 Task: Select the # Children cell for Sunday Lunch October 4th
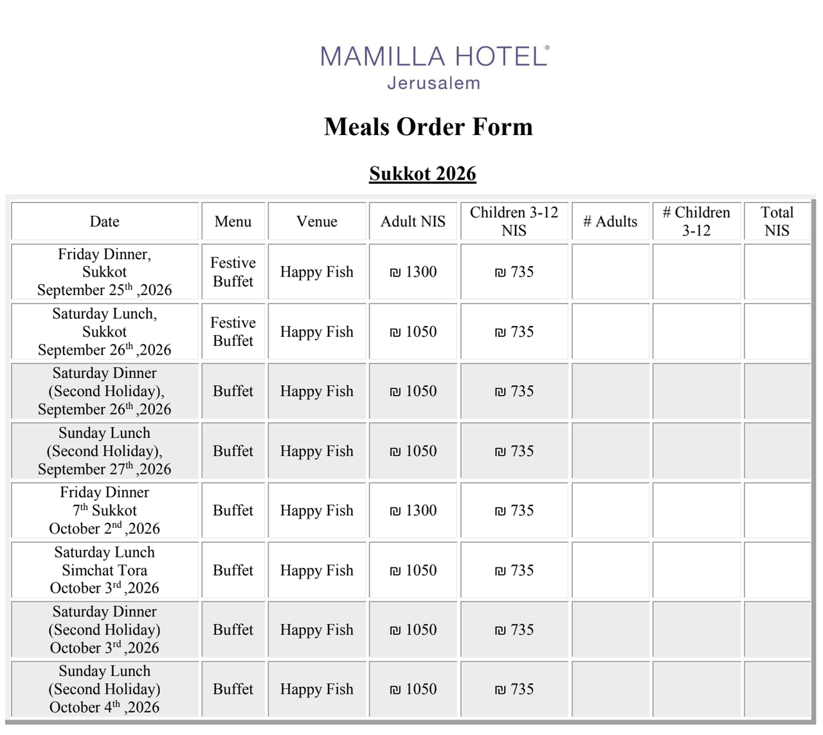696,689
